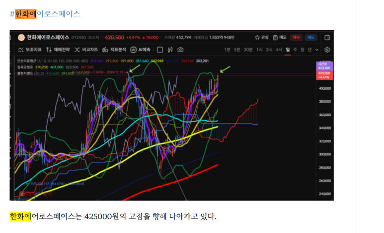The image size is (384, 233).
Task: Expand the timeframe dropdown chevron
Action: (x=316, y=50)
